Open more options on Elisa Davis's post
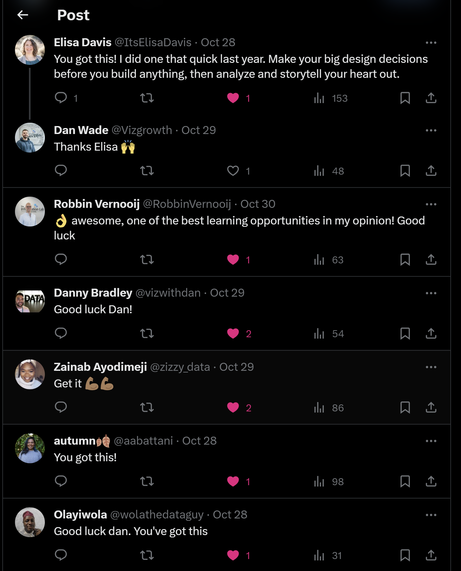Screen dimensions: 461x571 (431, 43)
